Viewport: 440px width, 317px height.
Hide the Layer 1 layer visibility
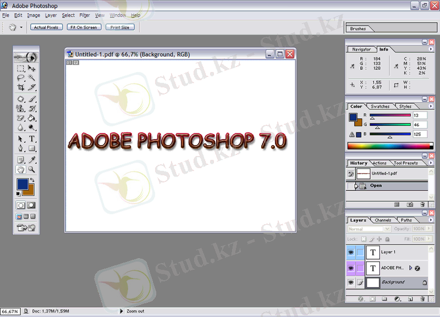(351, 252)
